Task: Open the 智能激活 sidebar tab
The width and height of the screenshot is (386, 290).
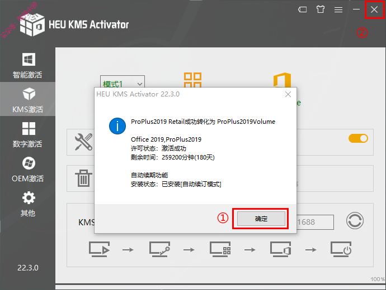Action: (27, 65)
